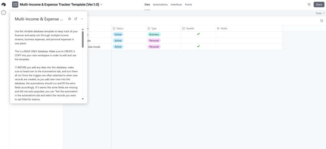Open the Tools dropdown

coord(320,13)
